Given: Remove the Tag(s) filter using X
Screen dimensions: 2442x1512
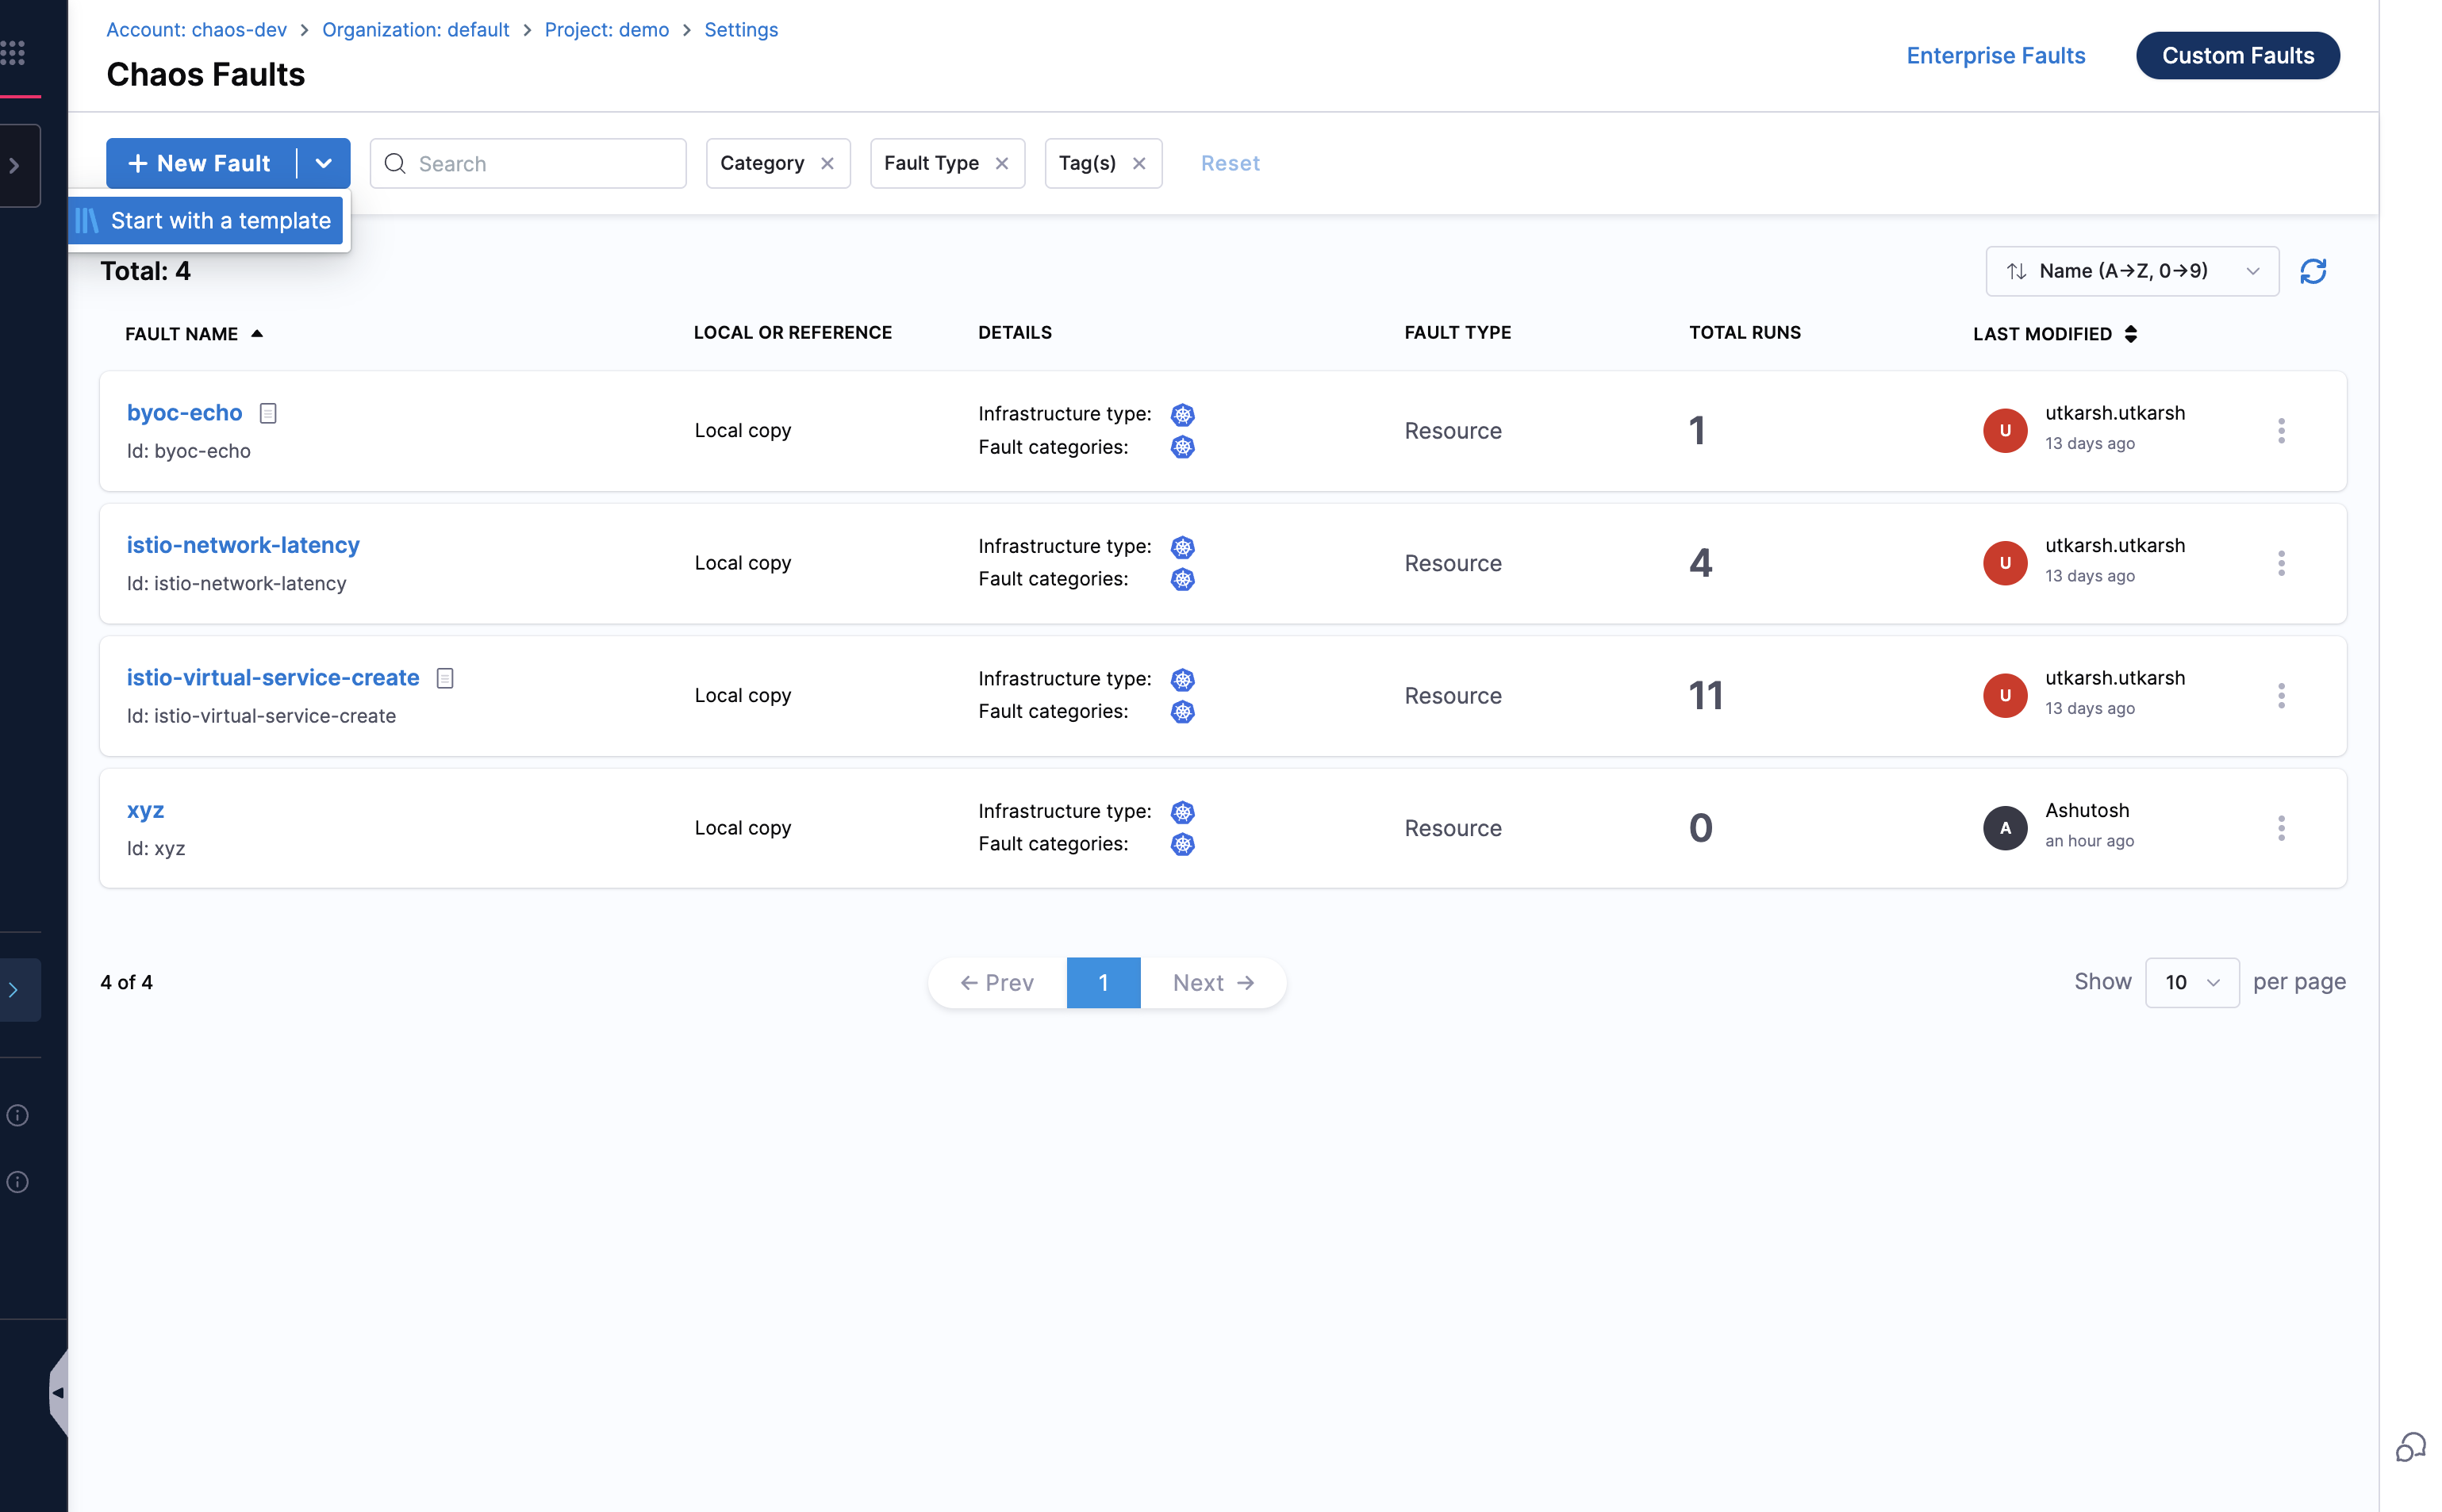Looking at the screenshot, I should pos(1138,164).
